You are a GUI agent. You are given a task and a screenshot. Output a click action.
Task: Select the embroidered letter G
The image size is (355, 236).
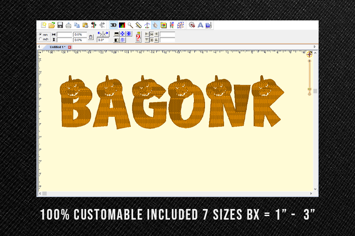(x=150, y=103)
